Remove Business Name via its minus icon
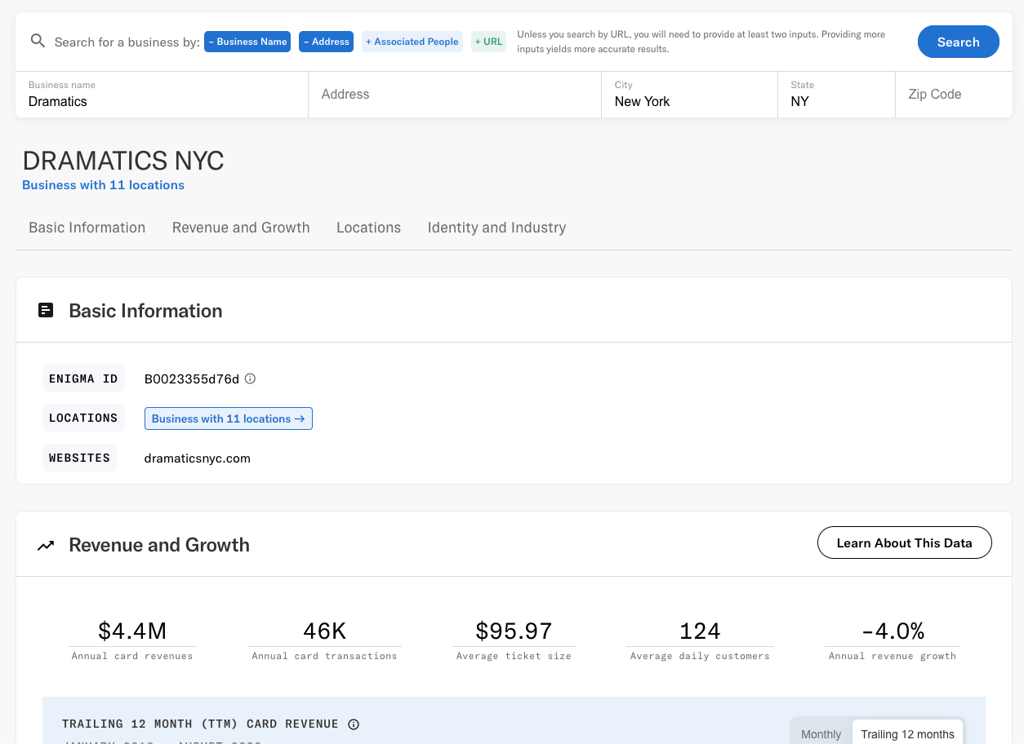Screen dimensions: 1024x744 (x=212, y=41)
